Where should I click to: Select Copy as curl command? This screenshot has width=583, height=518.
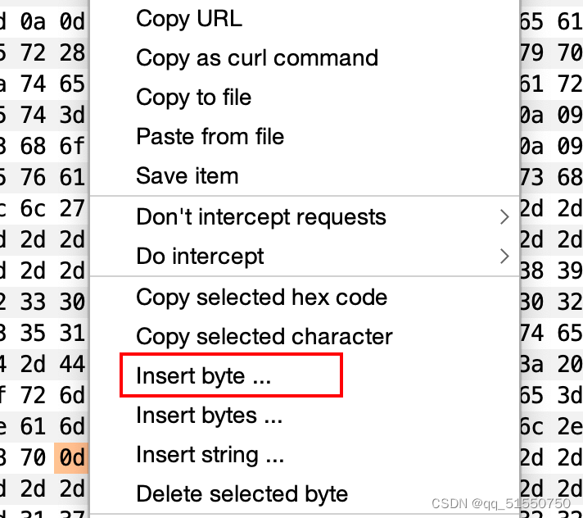click(257, 57)
